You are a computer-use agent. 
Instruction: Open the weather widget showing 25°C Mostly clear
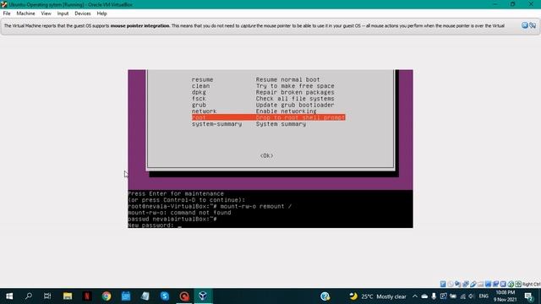(x=378, y=296)
